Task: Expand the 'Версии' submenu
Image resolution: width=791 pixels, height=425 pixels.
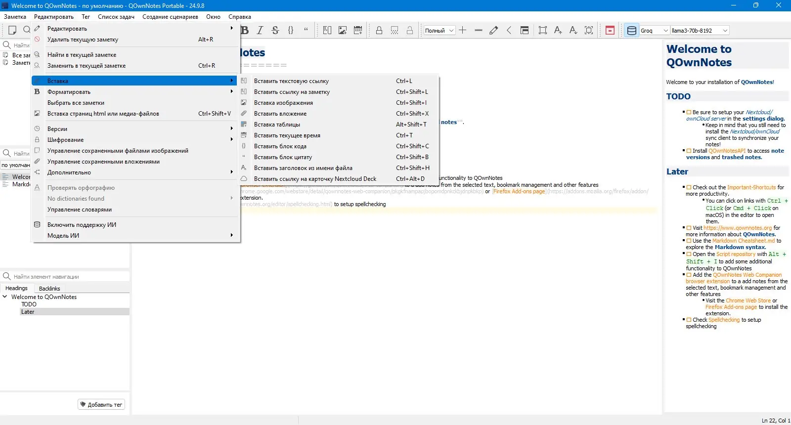Action: (135, 129)
